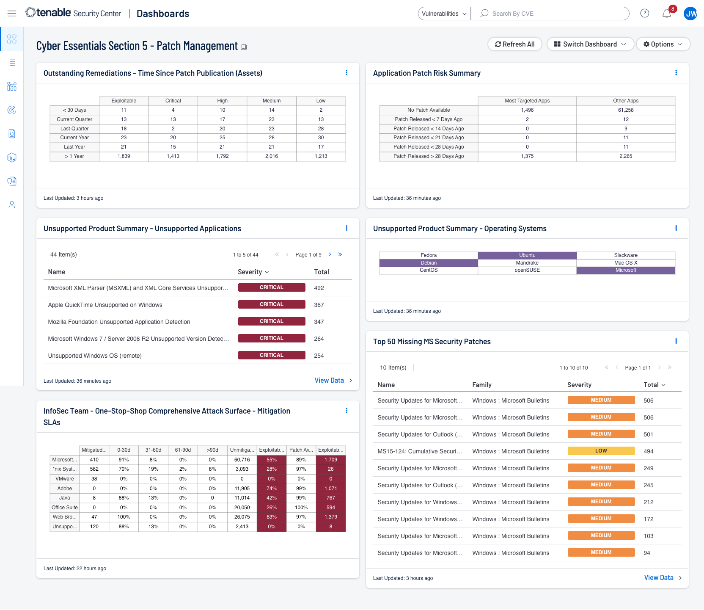704x610 pixels.
Task: Open kebab menu for Top 50 Missing MS Security Patches
Action: [x=676, y=341]
